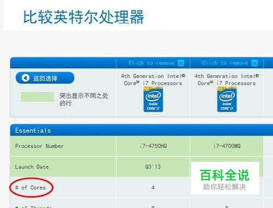Image resolution: width=273 pixels, height=208 pixels.
Task: Select the Launch Date row label
Action: point(32,167)
